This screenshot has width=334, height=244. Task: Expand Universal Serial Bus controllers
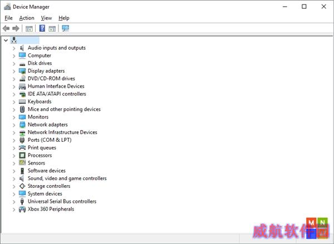coord(14,202)
